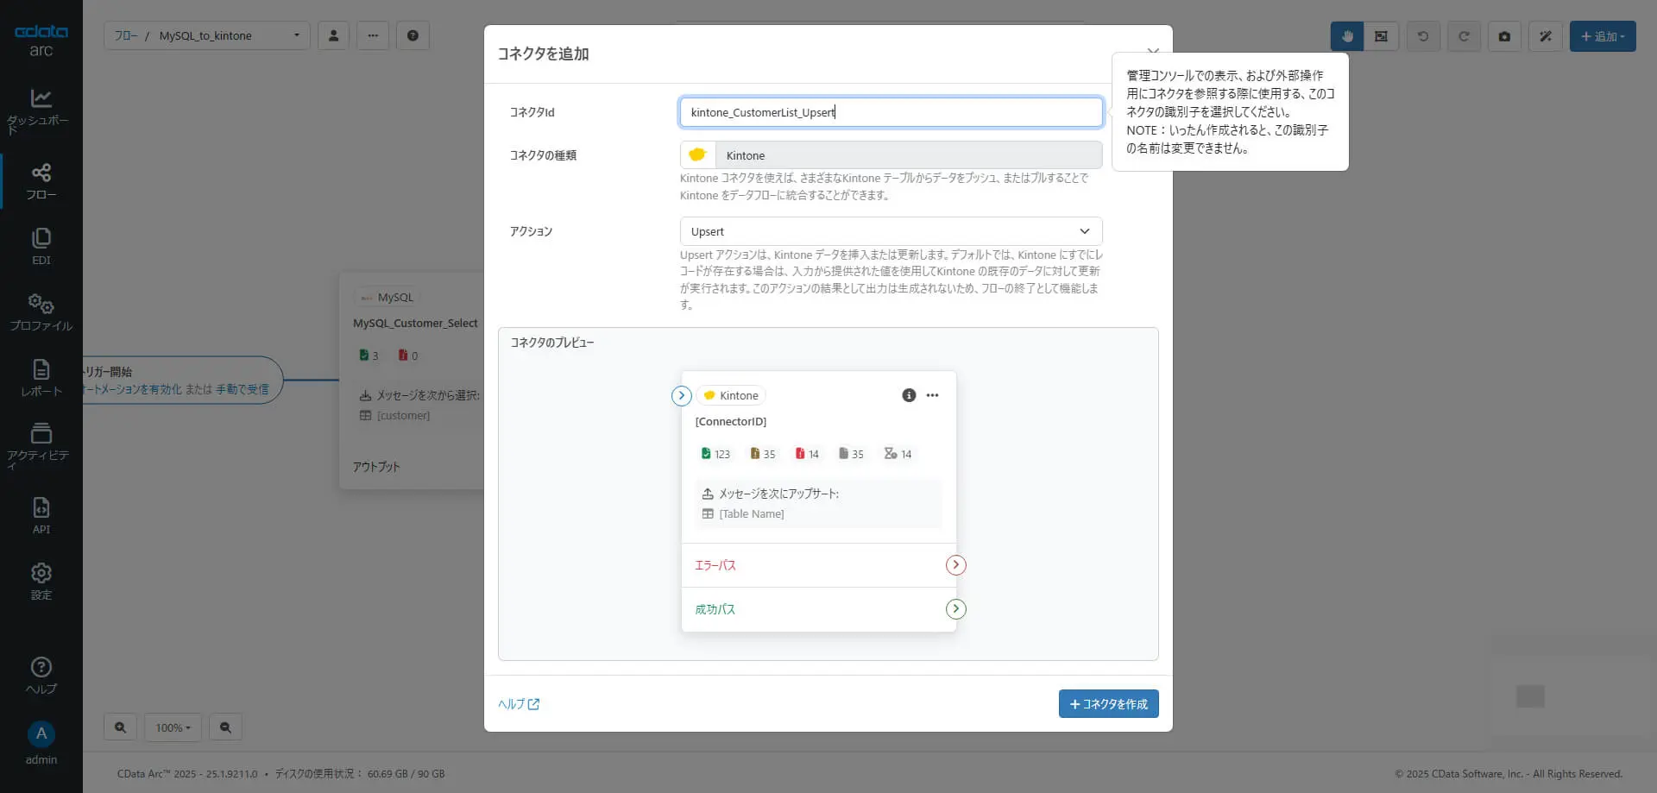Open the Flows section in sidebar

point(41,181)
